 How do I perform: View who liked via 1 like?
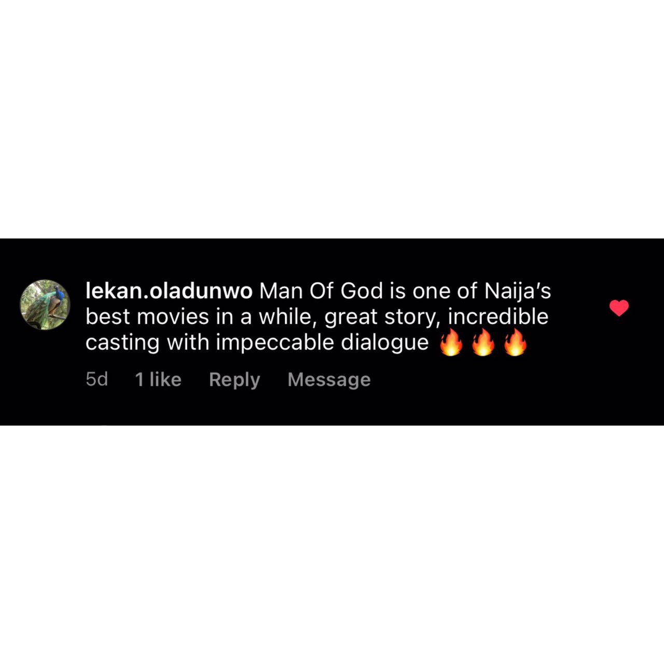pos(158,380)
